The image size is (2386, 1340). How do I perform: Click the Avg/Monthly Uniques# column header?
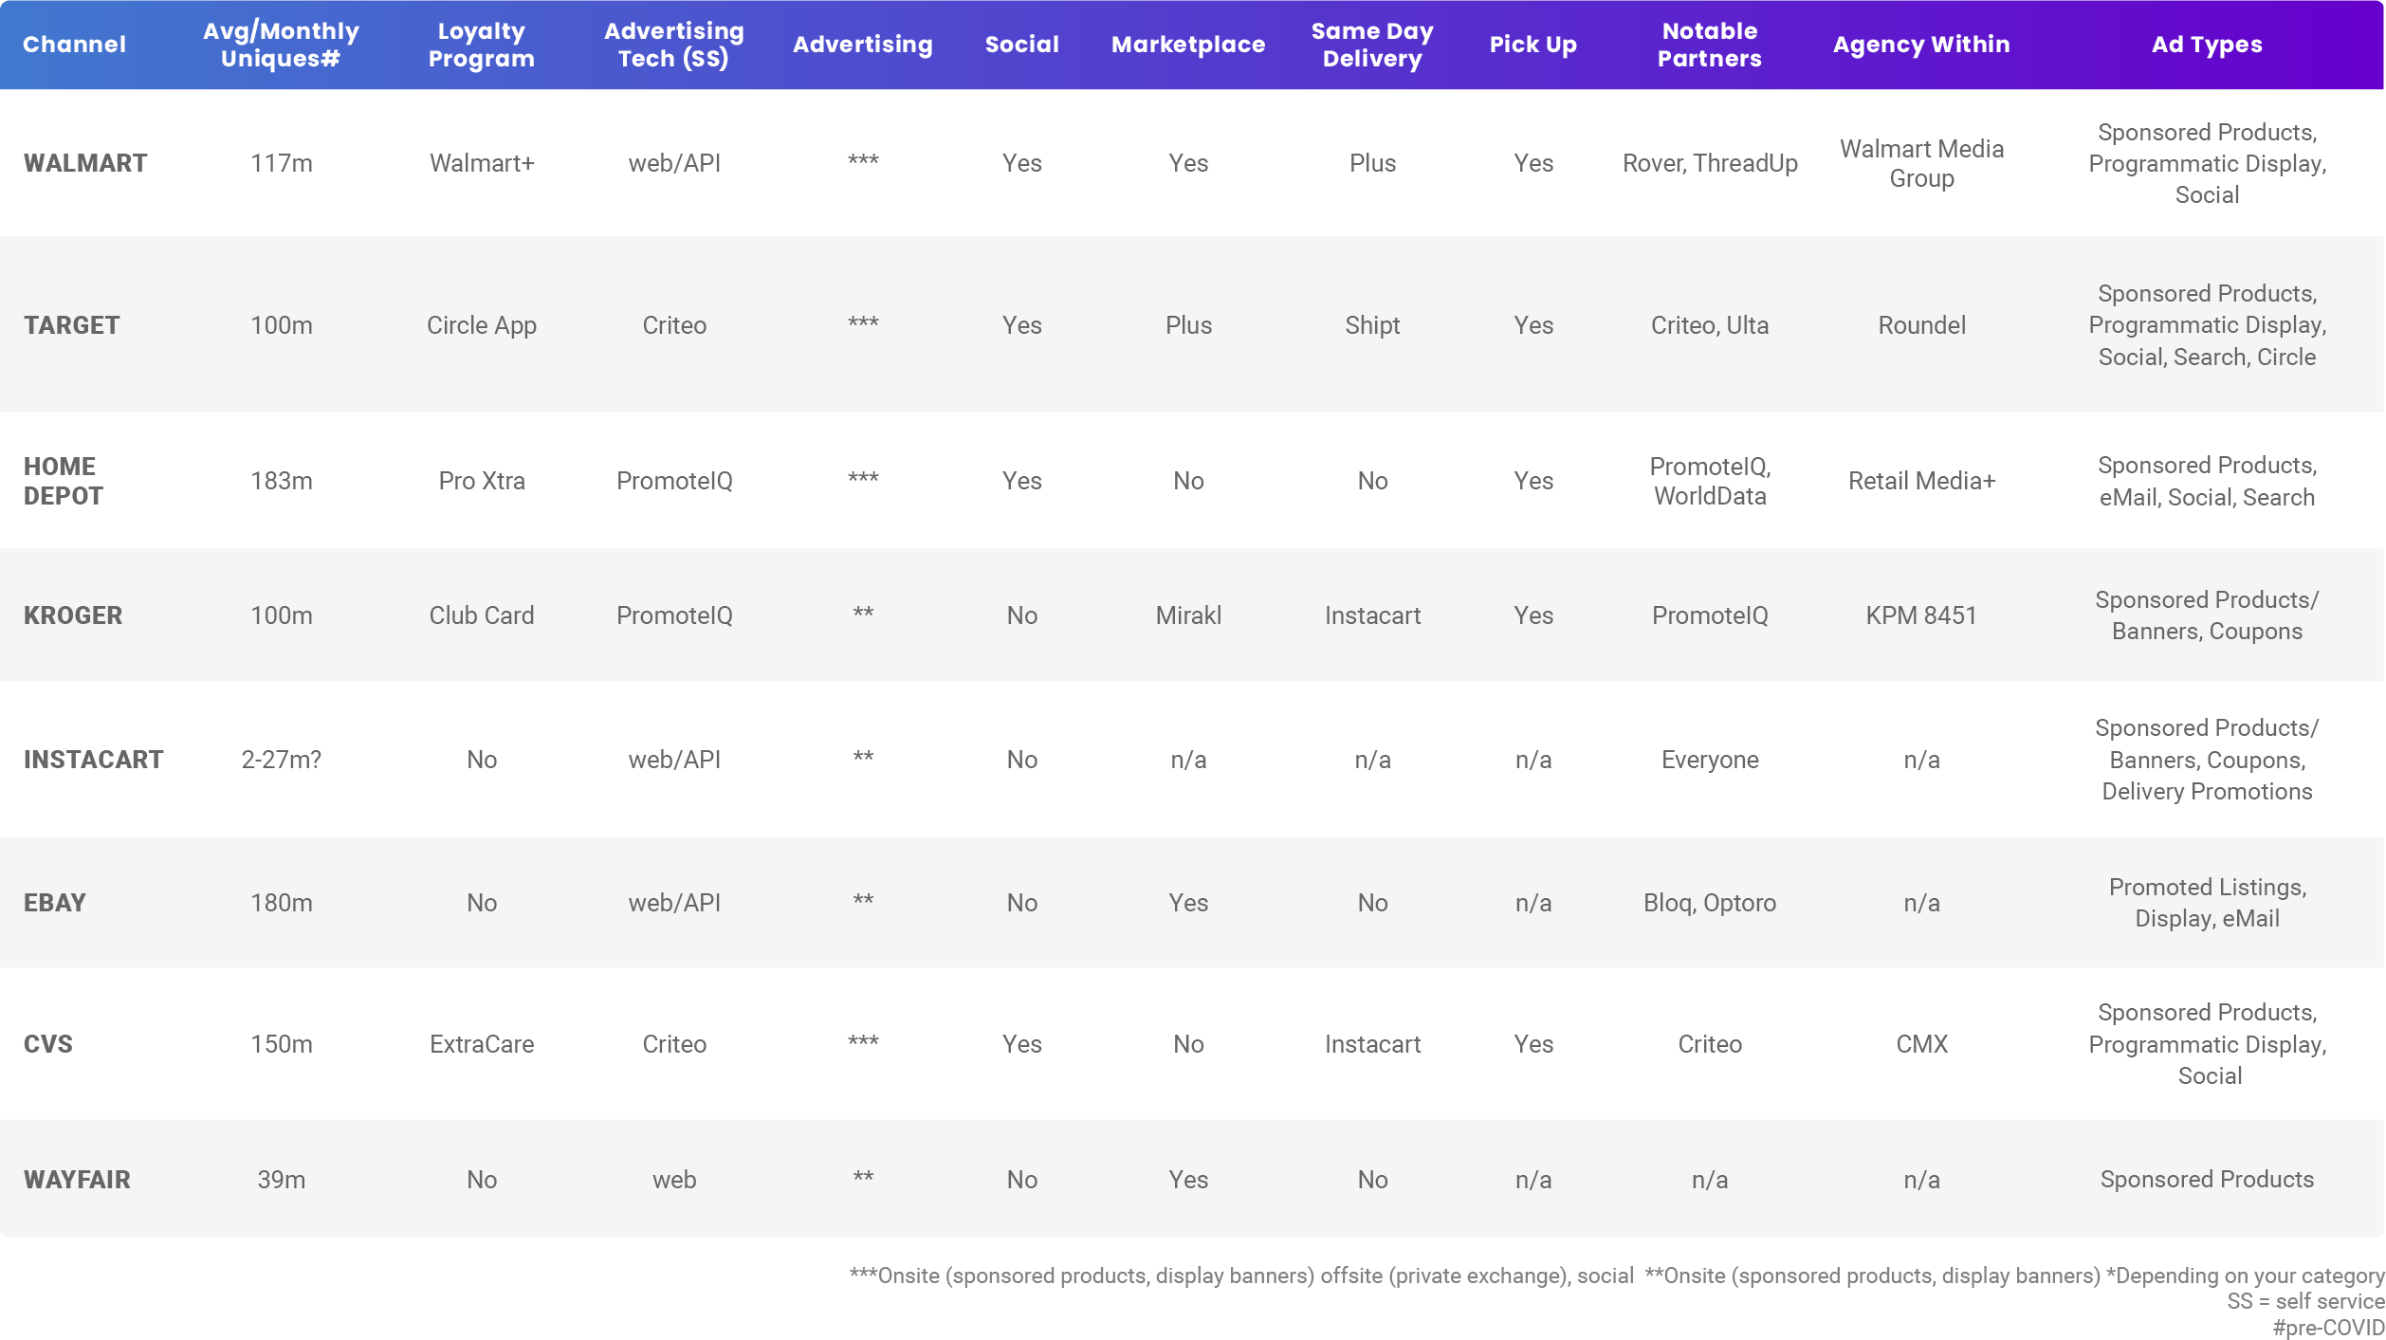click(x=281, y=45)
